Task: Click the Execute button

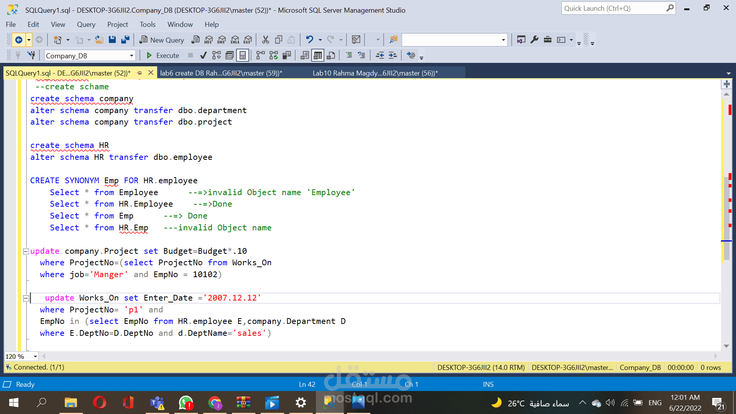Action: 163,56
